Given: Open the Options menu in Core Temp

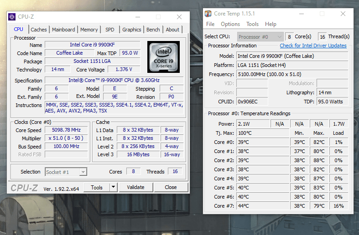Looking at the screenshot, I should coord(230,24).
